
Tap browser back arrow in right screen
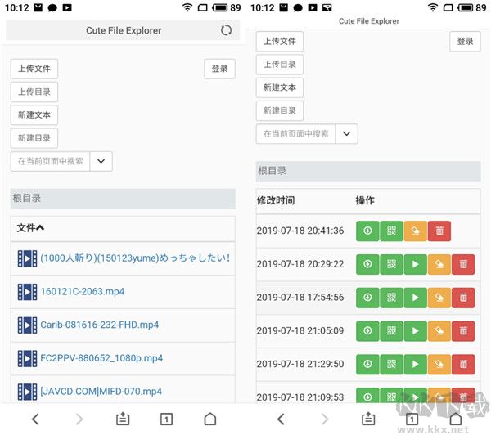pyautogui.click(x=281, y=419)
